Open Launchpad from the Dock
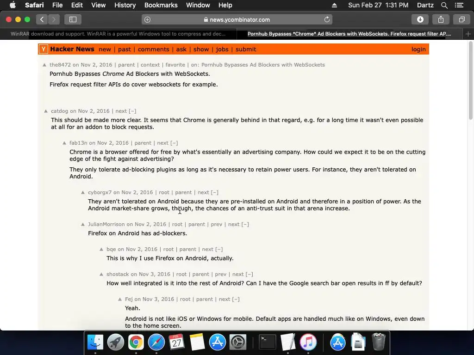 [115, 343]
